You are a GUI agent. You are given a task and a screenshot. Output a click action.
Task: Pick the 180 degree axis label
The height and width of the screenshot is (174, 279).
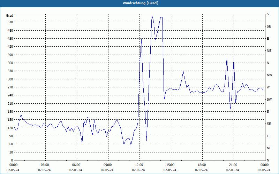pyautogui.click(x=10, y=112)
